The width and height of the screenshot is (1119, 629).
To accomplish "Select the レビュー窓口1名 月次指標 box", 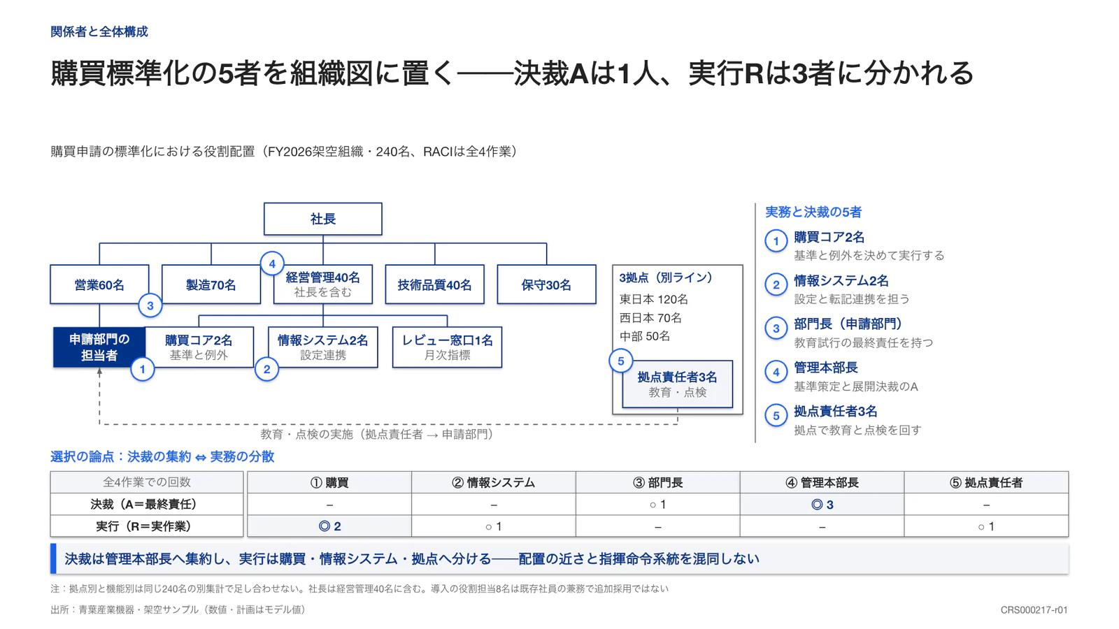I will [x=447, y=347].
